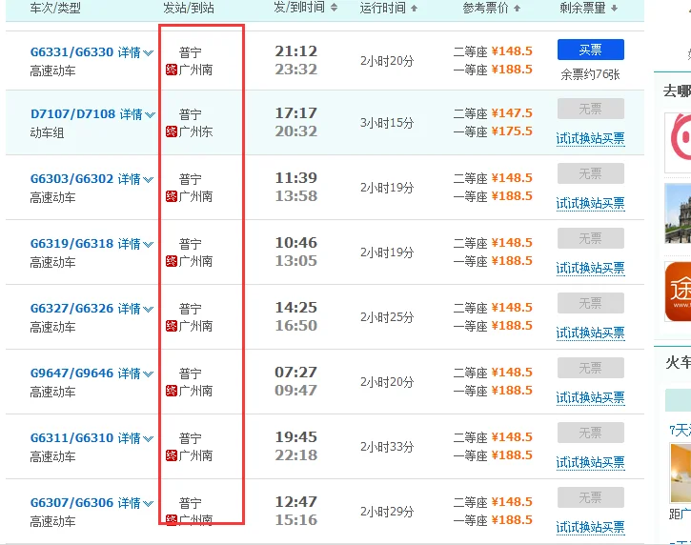Open 试试换站买票 link for G6311

click(x=591, y=463)
